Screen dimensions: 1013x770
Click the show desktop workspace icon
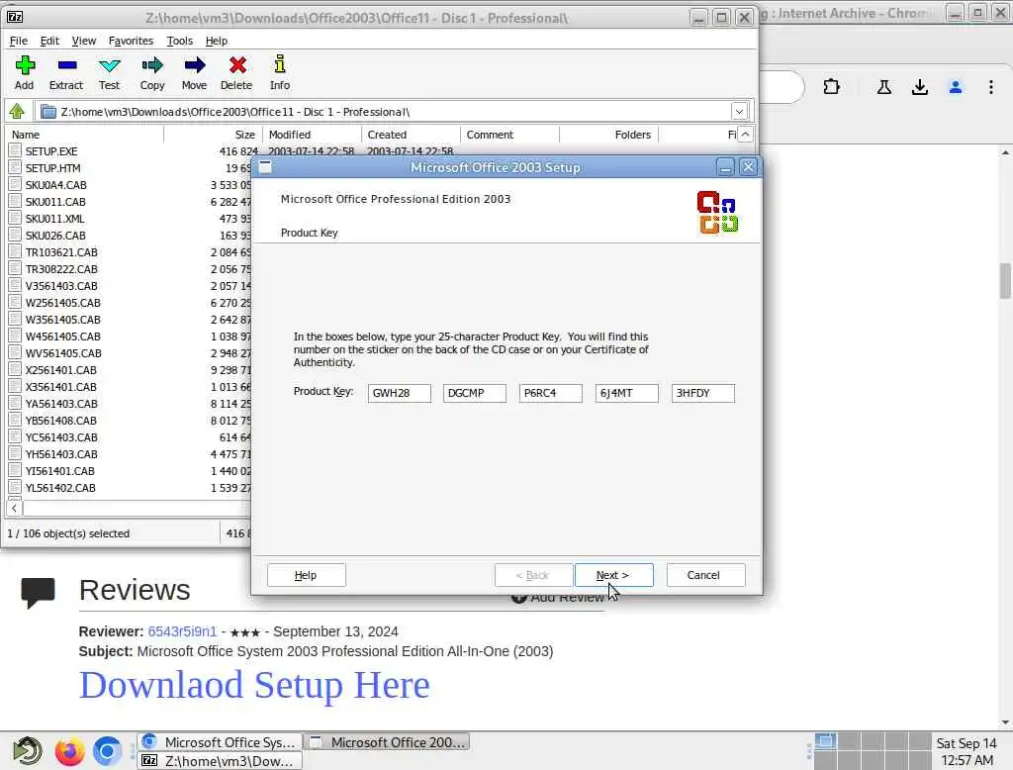(x=825, y=741)
